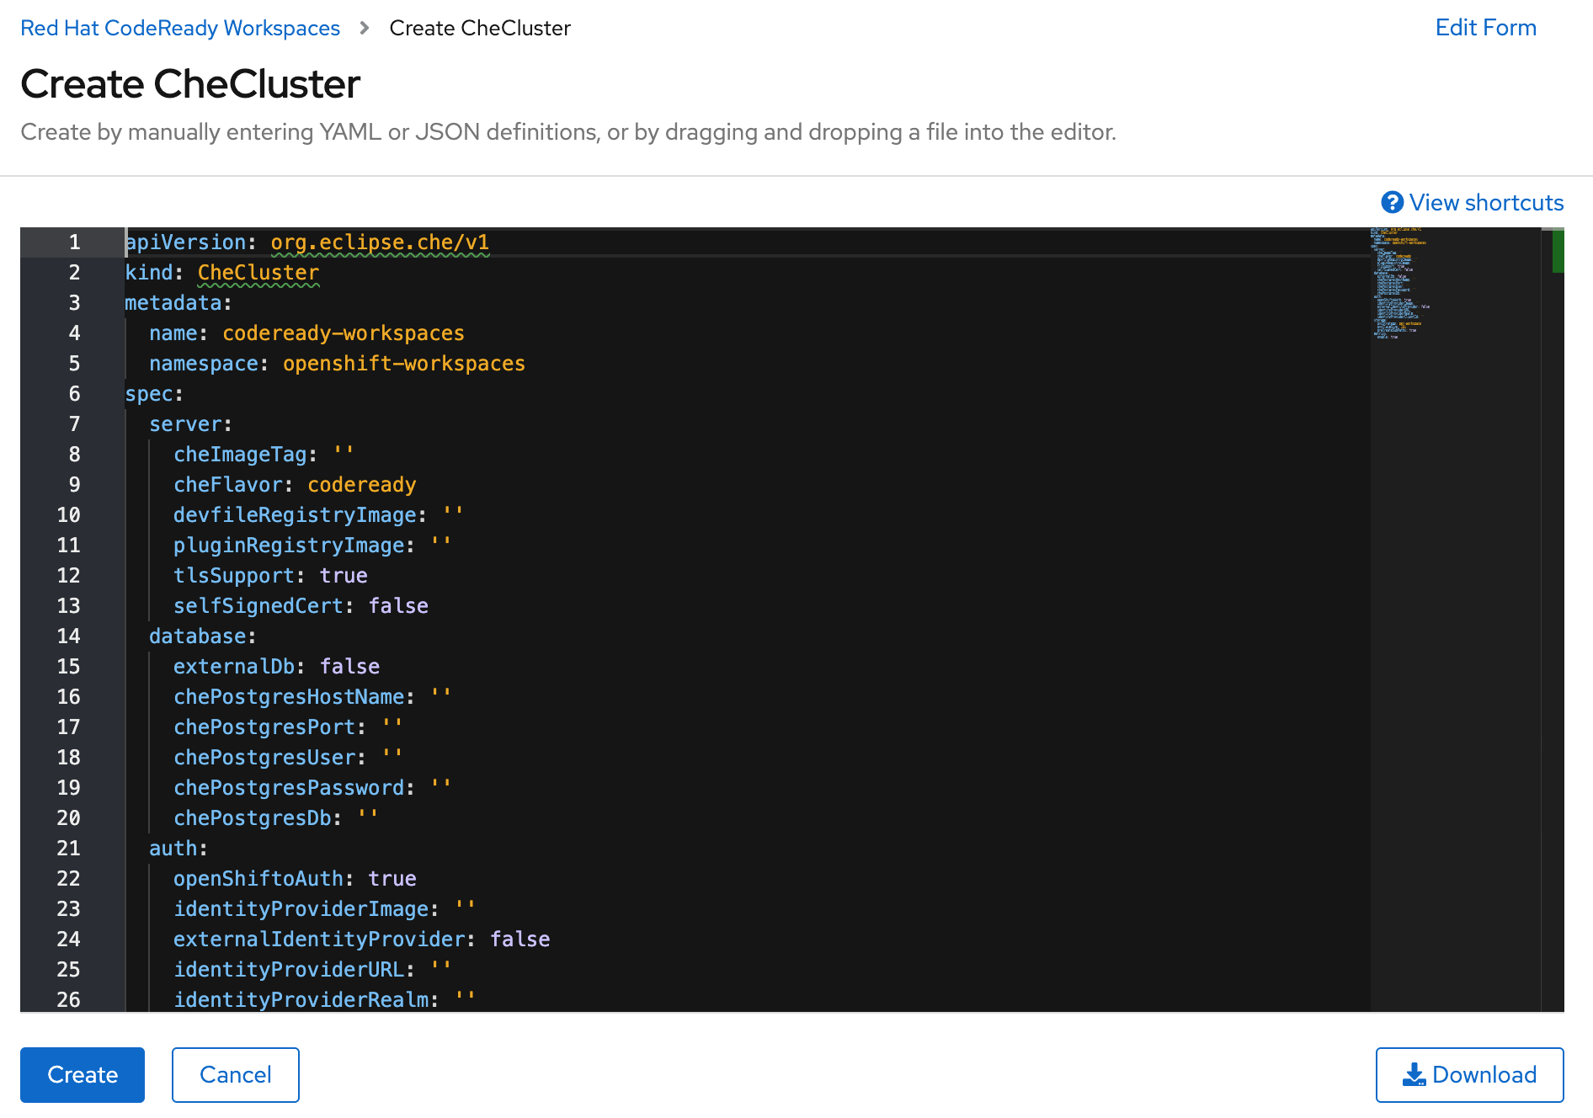Click the breadcrumb chevron separator

point(365,28)
